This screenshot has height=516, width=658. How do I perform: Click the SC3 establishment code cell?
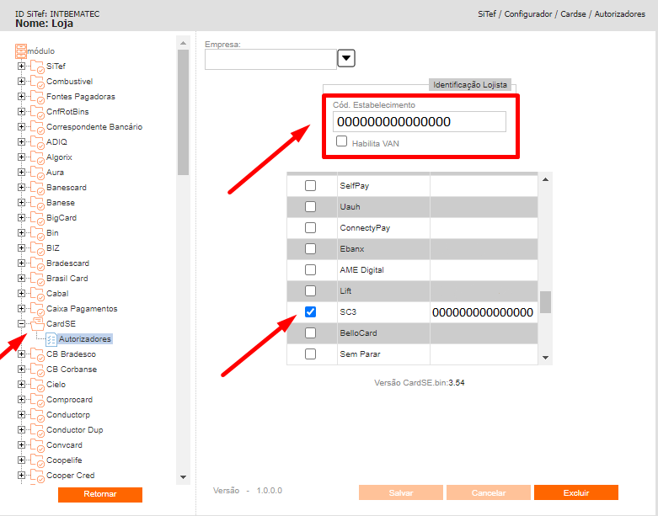coord(484,311)
